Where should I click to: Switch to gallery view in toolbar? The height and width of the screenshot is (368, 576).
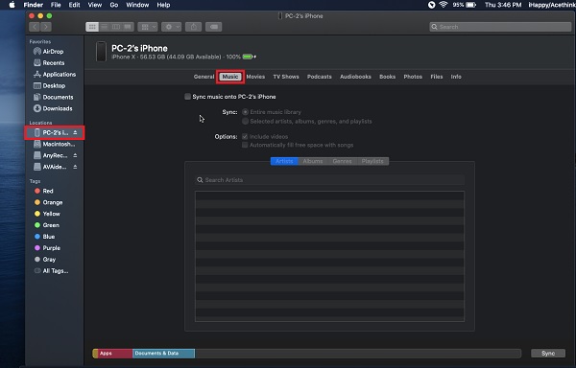pos(128,27)
